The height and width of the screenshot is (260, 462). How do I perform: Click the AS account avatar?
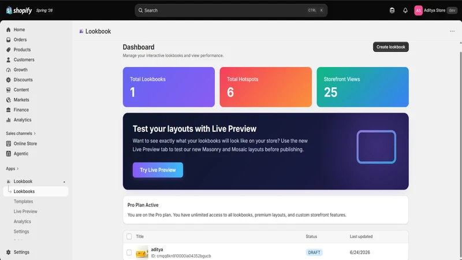418,10
